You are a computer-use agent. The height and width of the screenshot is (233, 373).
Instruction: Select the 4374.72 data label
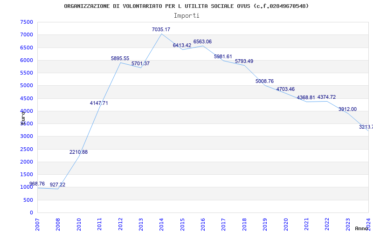[327, 97]
